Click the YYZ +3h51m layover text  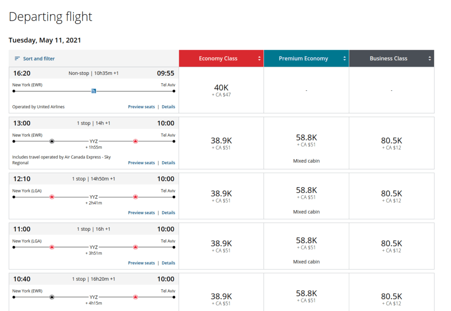point(93,250)
